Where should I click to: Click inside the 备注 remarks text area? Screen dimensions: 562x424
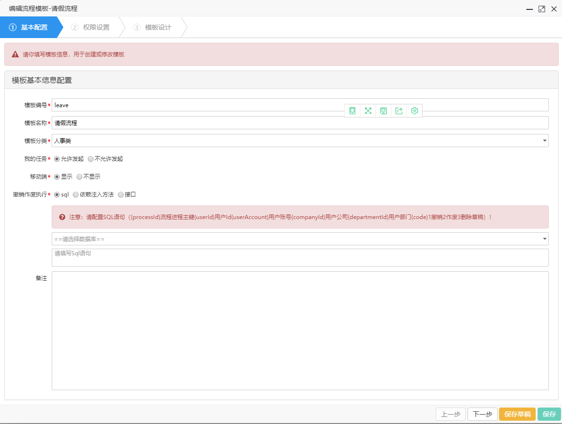300,330
